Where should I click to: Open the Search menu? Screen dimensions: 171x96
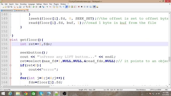click(11, 4)
